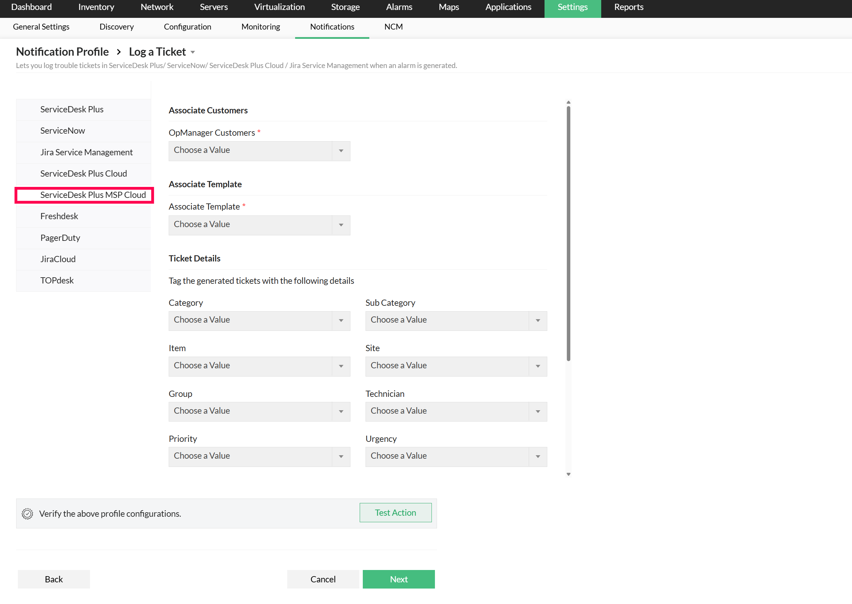
Task: Click the Next button
Action: click(x=399, y=579)
